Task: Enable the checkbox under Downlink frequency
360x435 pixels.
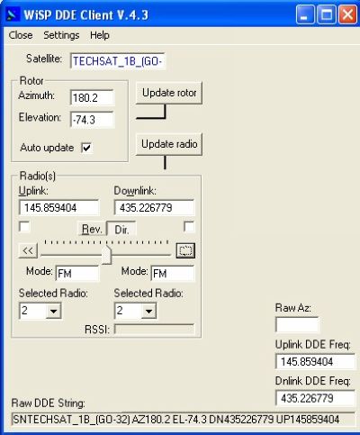Action: click(189, 226)
